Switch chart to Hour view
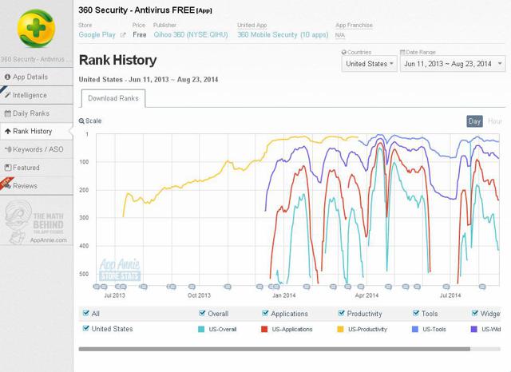This screenshot has height=372, width=511. point(495,121)
